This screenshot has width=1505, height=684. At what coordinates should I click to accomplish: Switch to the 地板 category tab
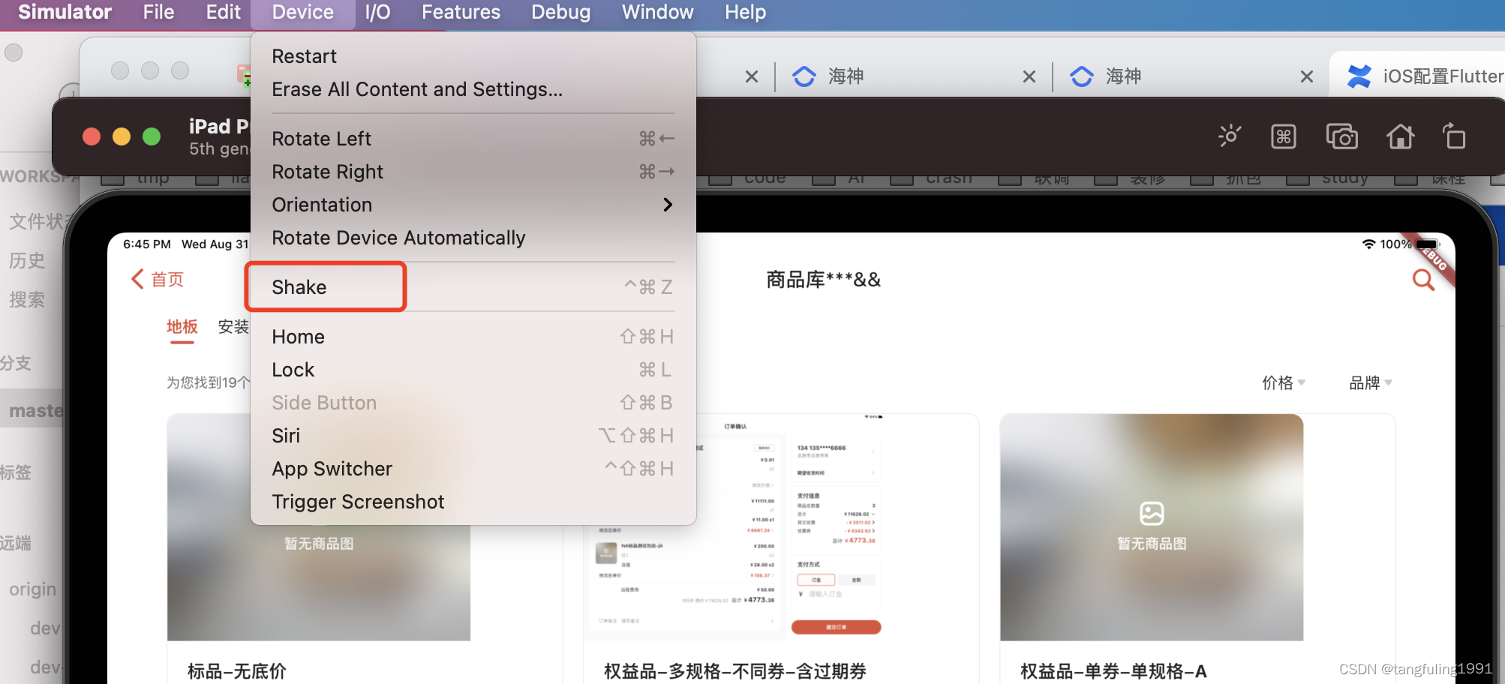coord(182,327)
